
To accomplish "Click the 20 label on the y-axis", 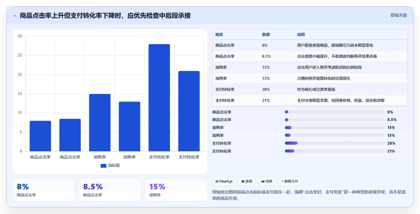I will click(x=20, y=75).
